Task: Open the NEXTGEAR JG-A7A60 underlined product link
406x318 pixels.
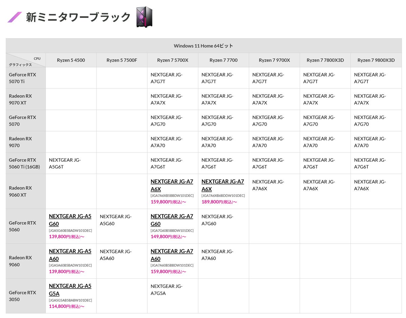Action: point(172,255)
